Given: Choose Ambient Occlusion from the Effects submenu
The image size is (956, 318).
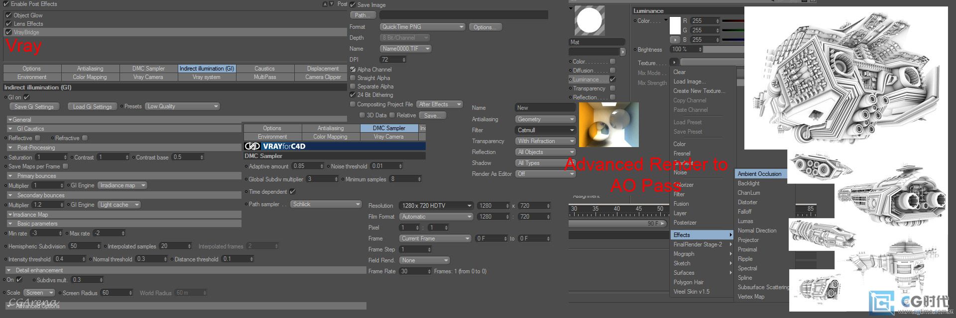Looking at the screenshot, I should (760, 174).
